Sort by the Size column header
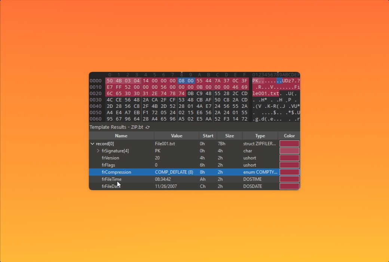The image size is (389, 262). (229, 135)
